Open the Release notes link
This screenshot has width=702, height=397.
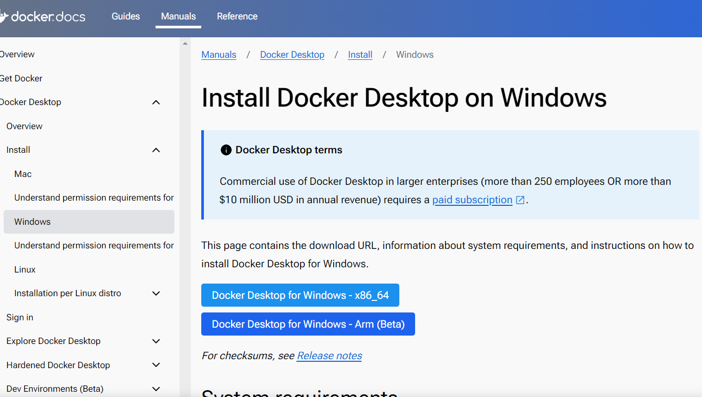pos(329,356)
